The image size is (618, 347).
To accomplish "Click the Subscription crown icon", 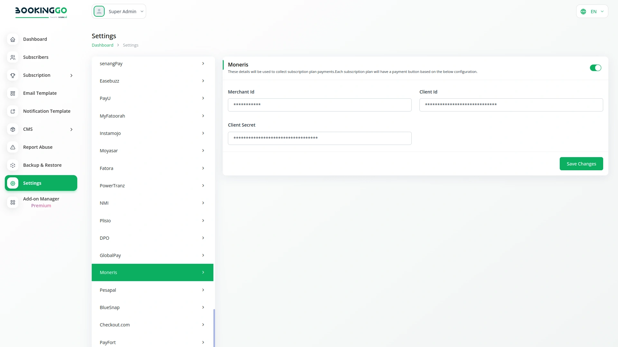I will point(13,75).
